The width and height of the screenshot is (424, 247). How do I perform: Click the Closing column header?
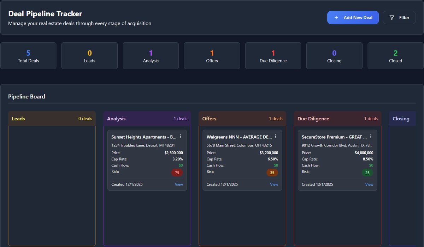pyautogui.click(x=402, y=119)
